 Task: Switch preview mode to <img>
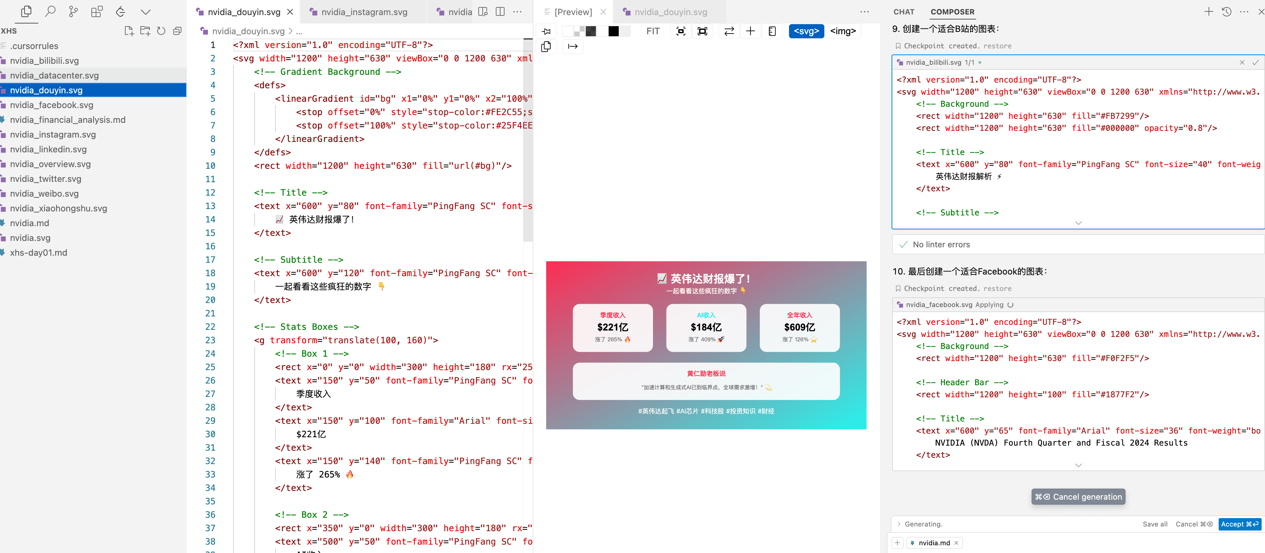click(x=843, y=32)
